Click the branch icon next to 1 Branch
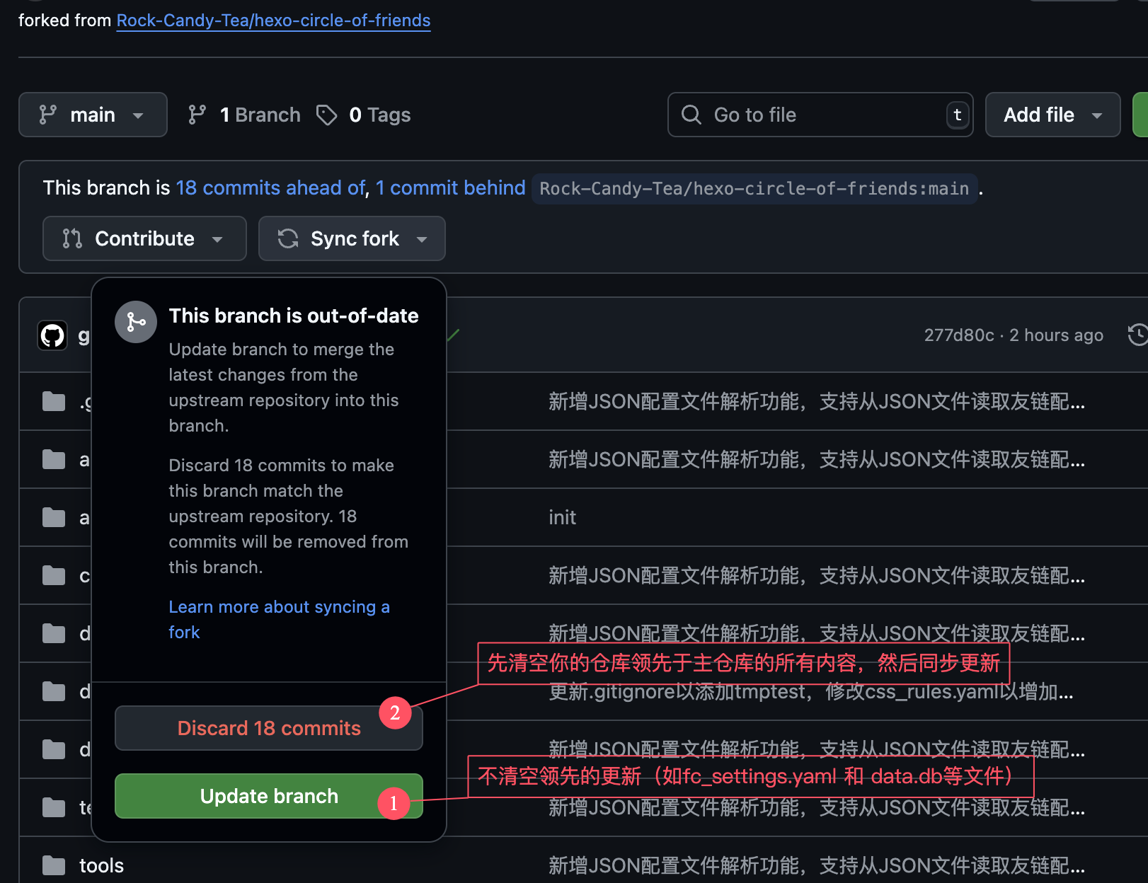 197,115
